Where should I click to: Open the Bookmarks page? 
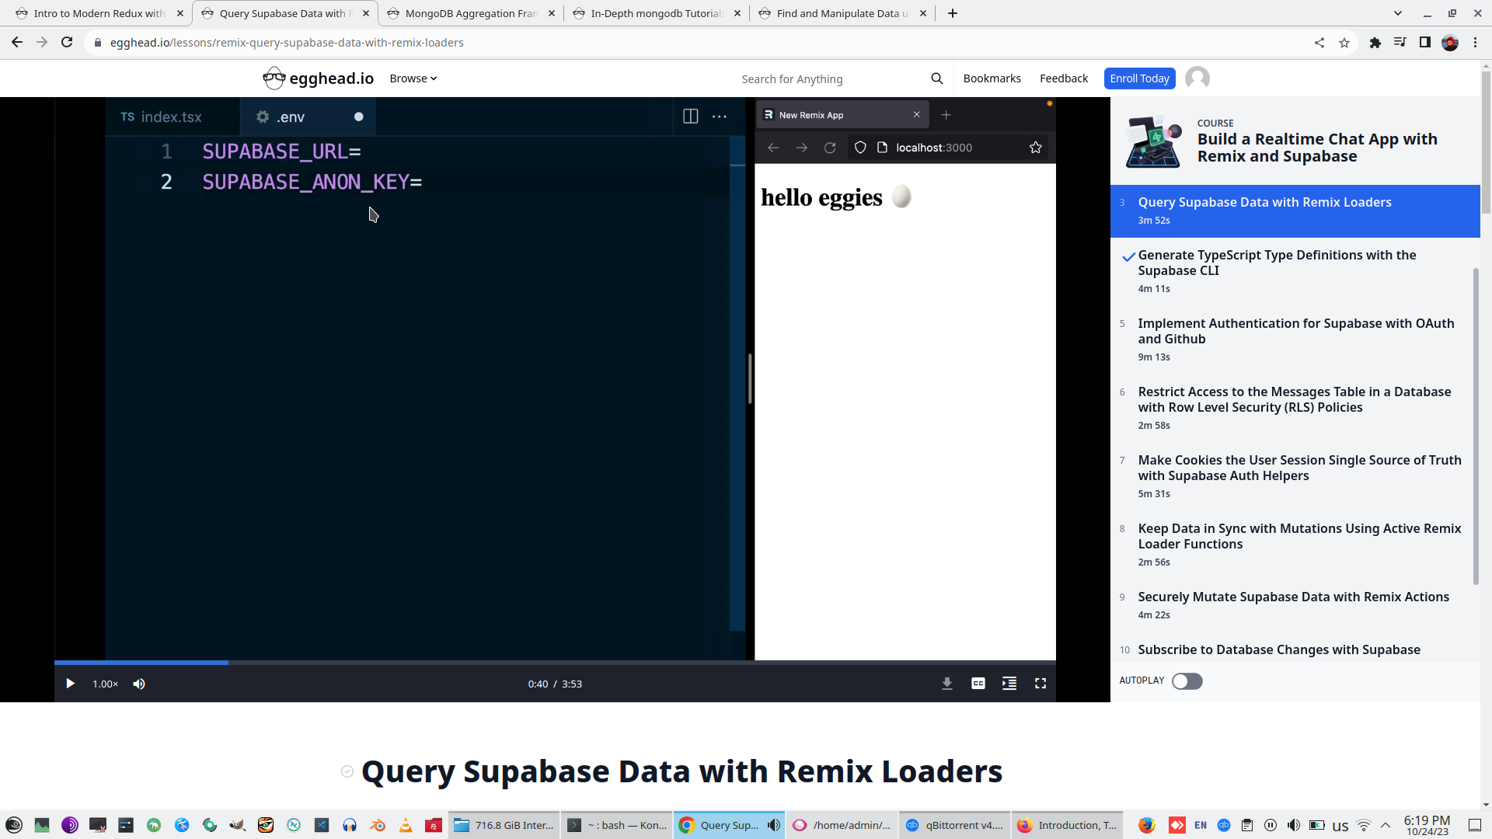[992, 78]
